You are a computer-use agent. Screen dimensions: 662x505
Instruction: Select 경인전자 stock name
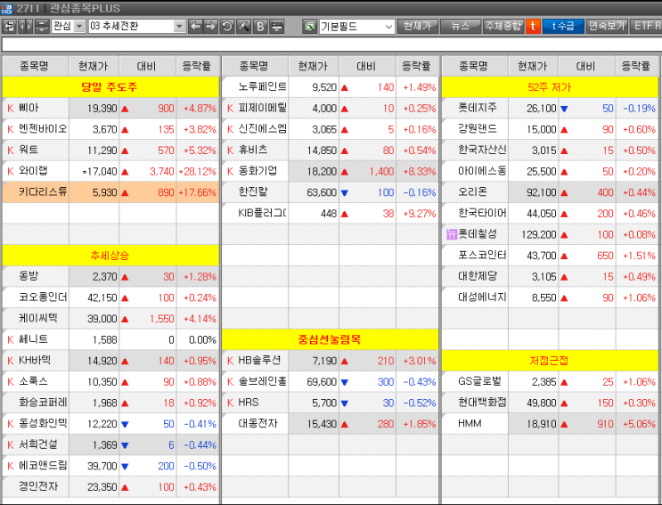click(x=38, y=486)
